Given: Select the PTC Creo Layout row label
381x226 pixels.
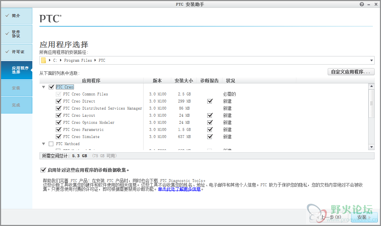Looking at the screenshot, I should 79,115.
